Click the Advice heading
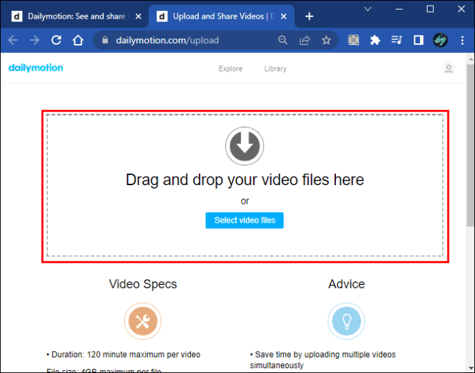The width and height of the screenshot is (475, 373). point(346,284)
